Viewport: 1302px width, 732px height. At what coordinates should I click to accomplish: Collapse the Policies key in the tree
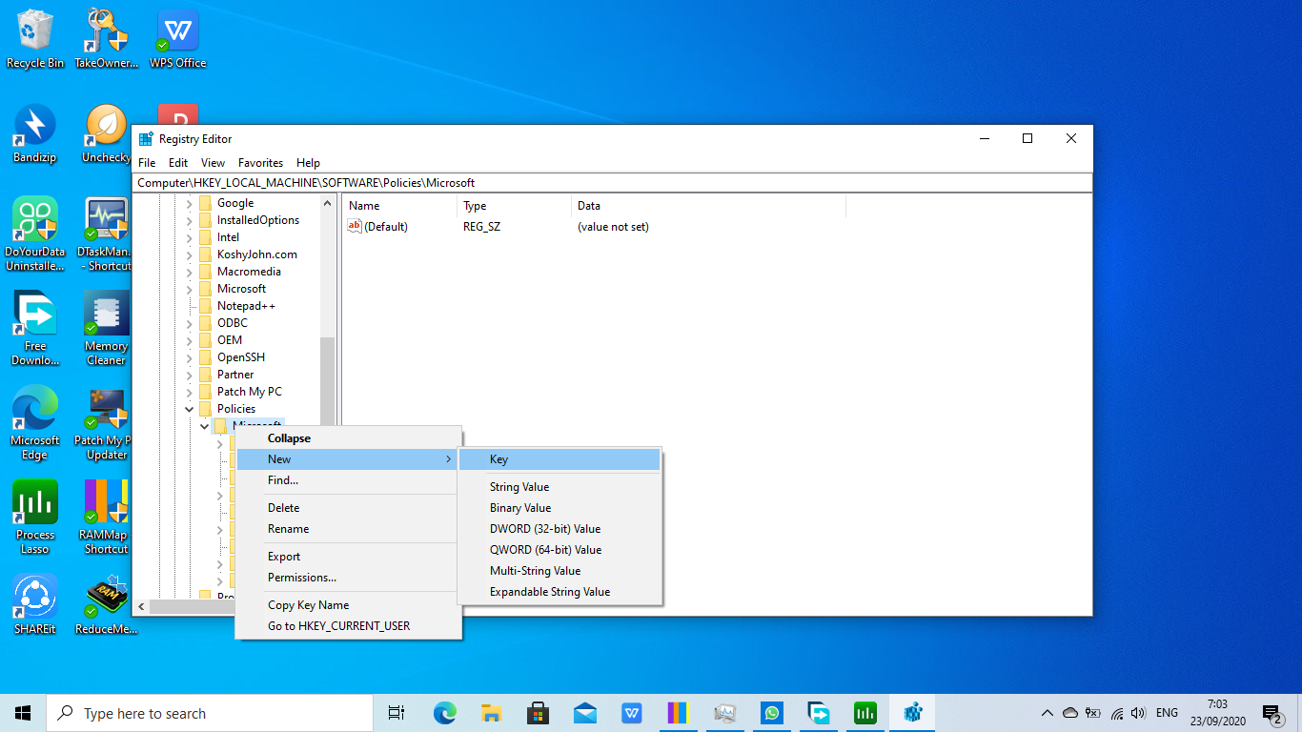tap(189, 409)
